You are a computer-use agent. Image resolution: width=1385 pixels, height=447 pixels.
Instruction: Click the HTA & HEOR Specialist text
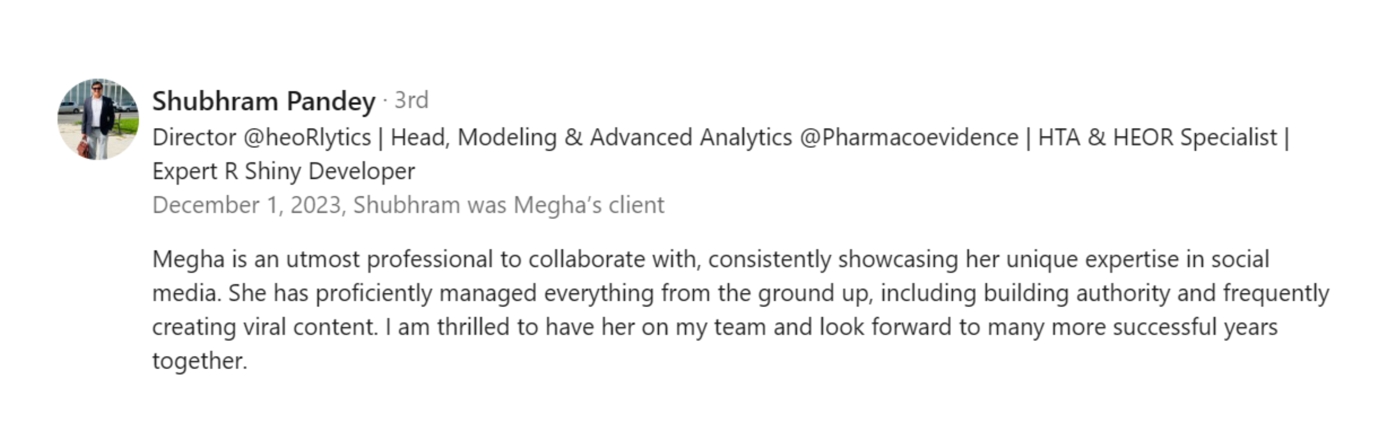[x=1157, y=138]
